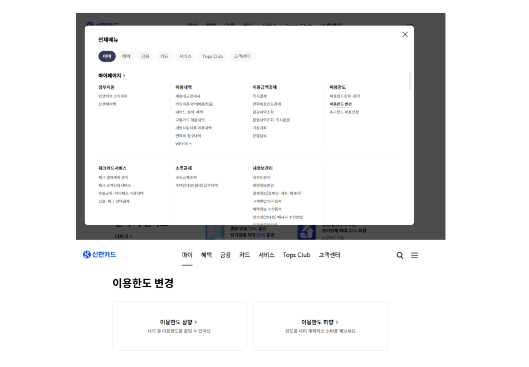Screen dimensions: 529x367
Task: Click 금융 in the lower navigation bar
Action: click(225, 255)
